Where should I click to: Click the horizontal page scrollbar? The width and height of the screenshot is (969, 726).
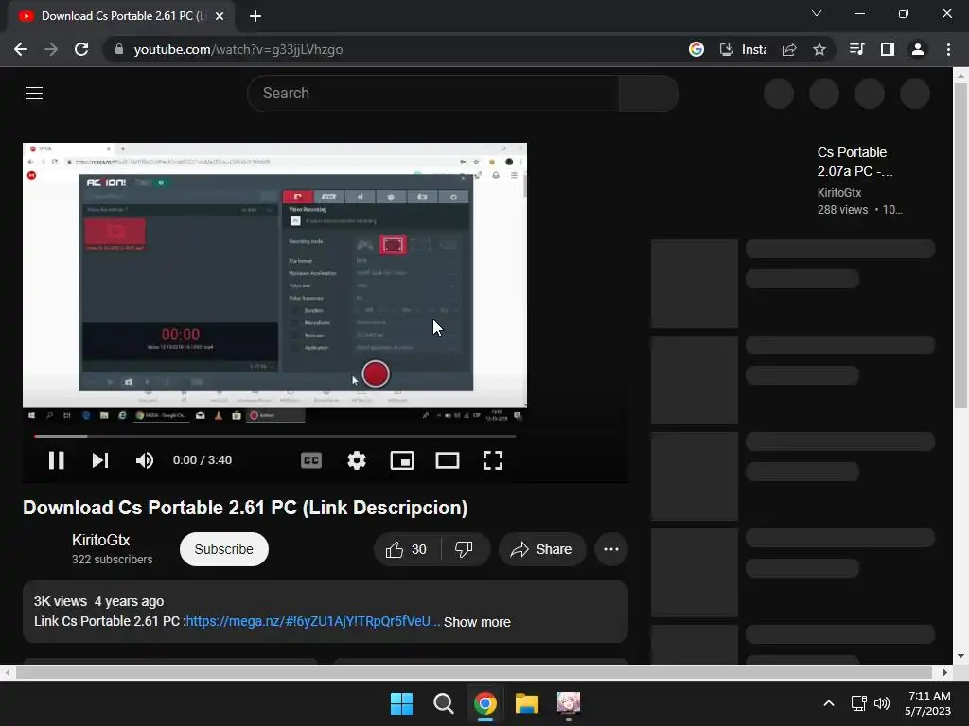click(473, 672)
